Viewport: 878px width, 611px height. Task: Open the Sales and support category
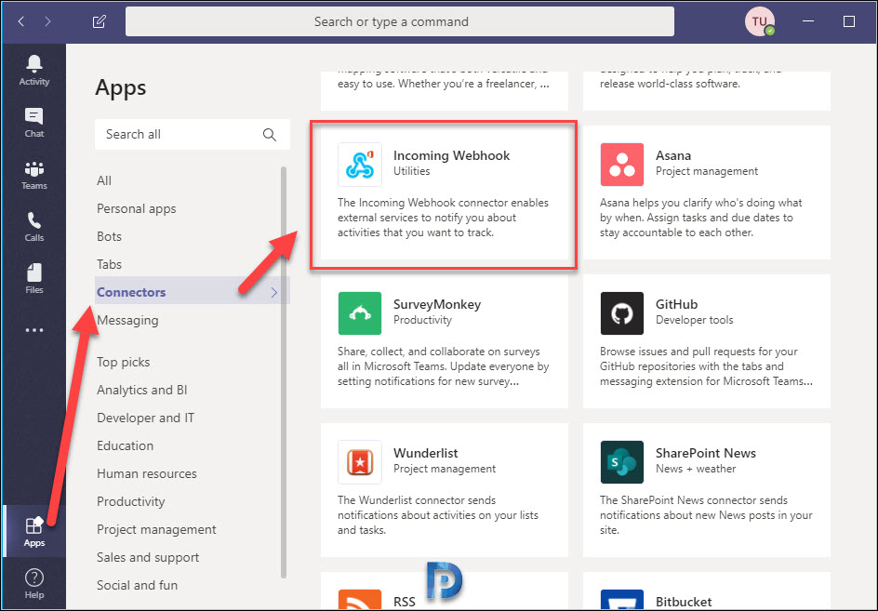(148, 558)
